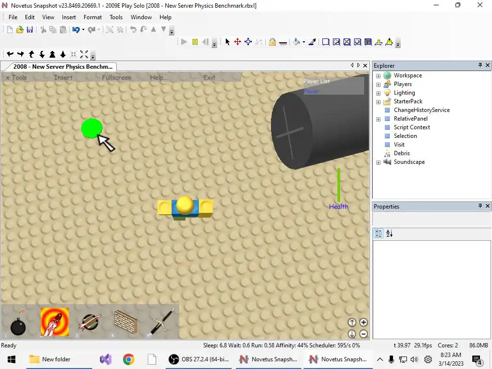Select the Weld surface tool with X

(347, 42)
